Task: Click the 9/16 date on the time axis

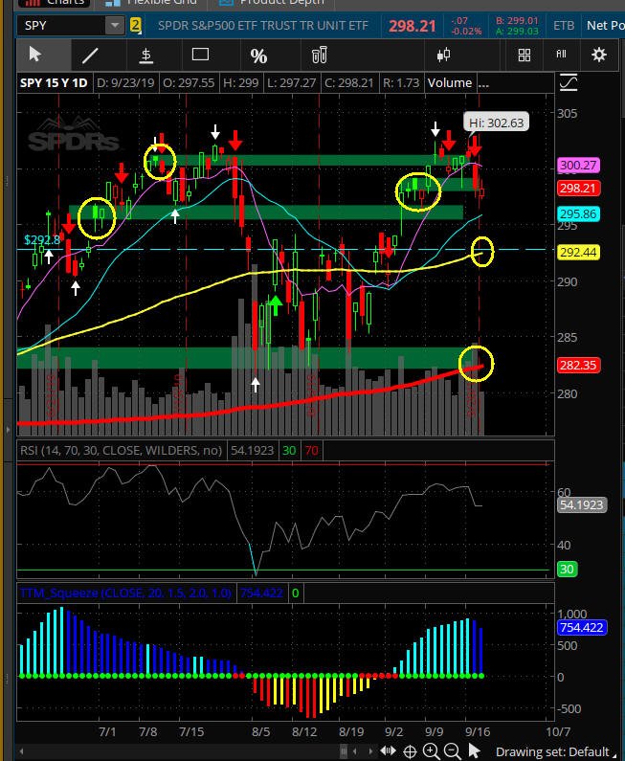Action: pyautogui.click(x=478, y=731)
